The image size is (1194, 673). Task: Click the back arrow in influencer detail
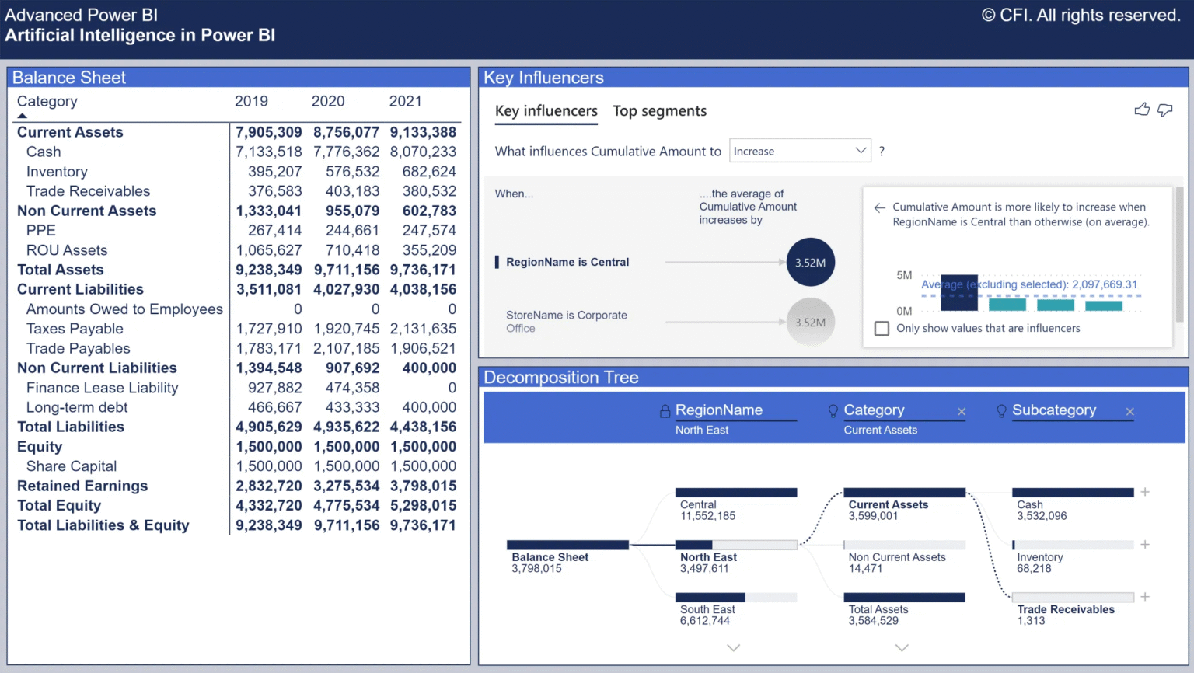tap(879, 207)
